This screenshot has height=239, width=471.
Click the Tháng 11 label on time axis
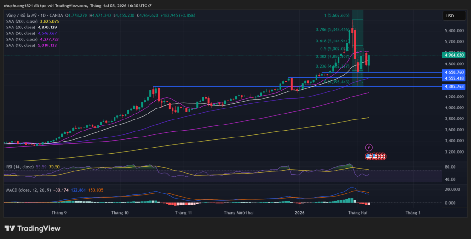183,213
